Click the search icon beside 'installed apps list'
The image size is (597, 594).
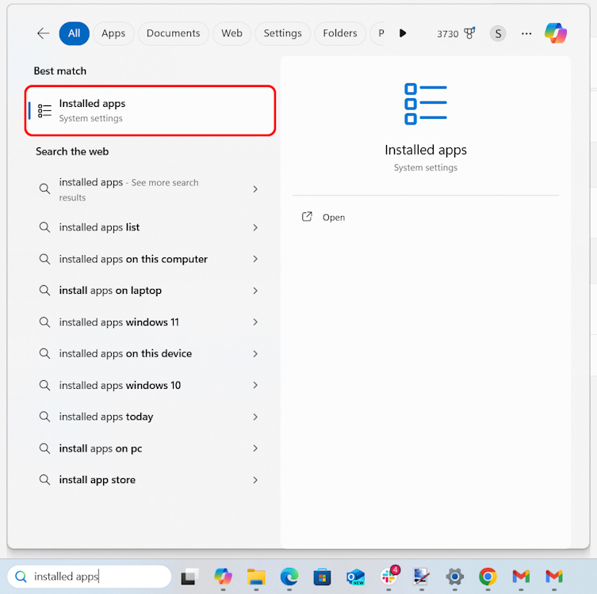[44, 227]
